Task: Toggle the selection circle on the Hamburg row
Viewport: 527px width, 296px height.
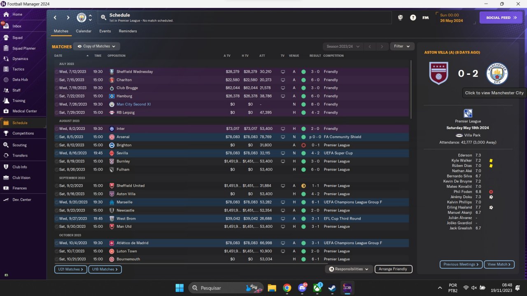Action: point(57,96)
